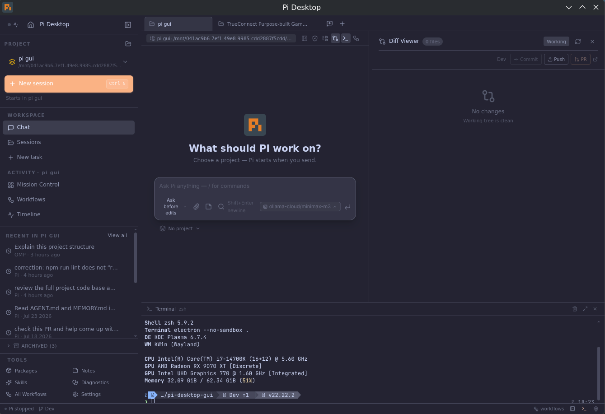The height and width of the screenshot is (414, 605).
Task: Close the Diff Viewer panel
Action: [x=592, y=42]
